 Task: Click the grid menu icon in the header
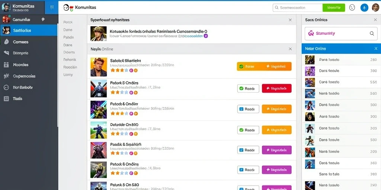[x=52, y=7]
